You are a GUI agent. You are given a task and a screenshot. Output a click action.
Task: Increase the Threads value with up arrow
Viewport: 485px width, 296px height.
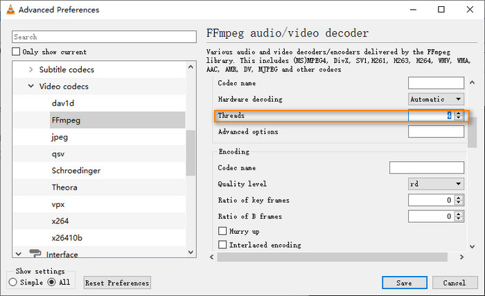[459, 113]
